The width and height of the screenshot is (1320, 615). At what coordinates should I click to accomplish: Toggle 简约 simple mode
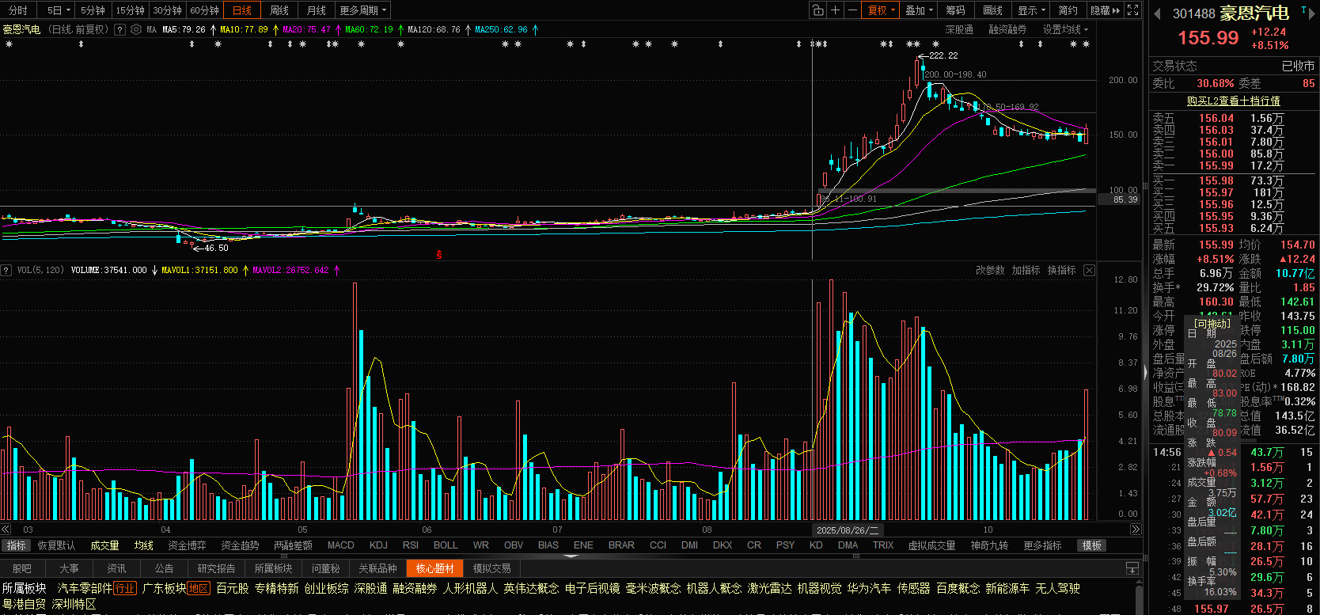click(1068, 10)
